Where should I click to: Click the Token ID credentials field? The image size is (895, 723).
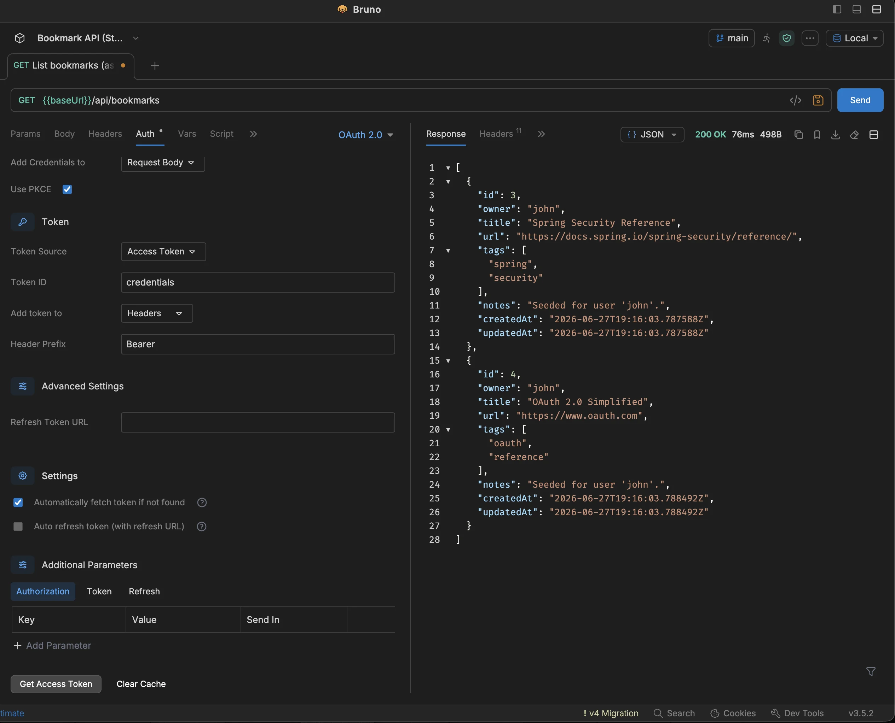pos(258,282)
